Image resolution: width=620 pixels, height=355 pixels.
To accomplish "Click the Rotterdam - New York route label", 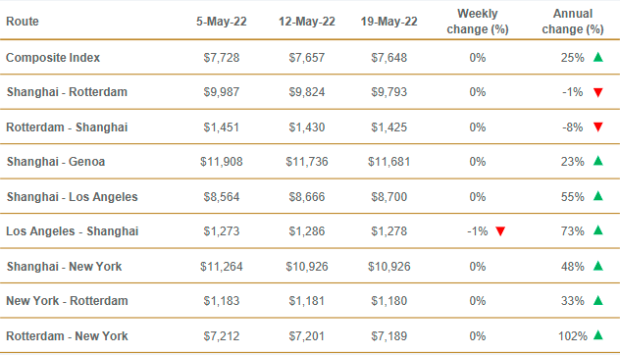I will click(x=68, y=336).
